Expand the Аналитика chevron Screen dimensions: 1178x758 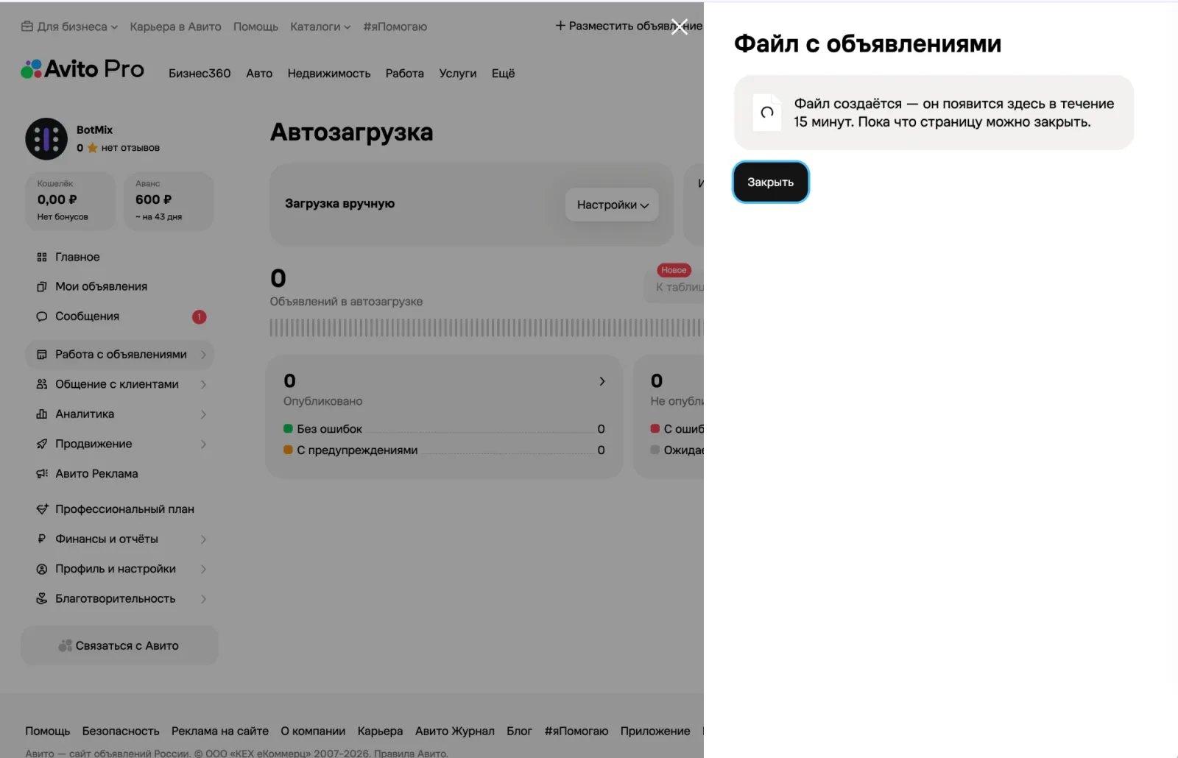(x=204, y=414)
